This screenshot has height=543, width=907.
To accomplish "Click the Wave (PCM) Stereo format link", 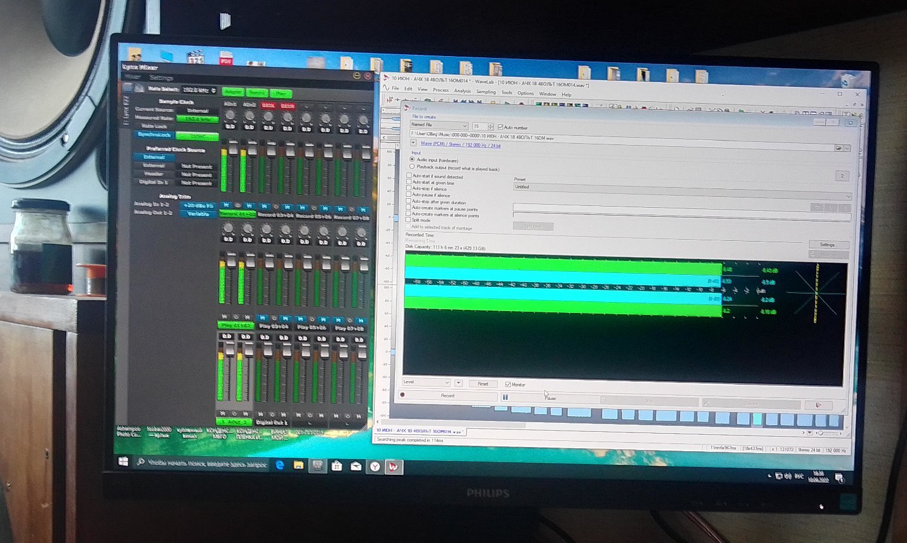I will [460, 144].
